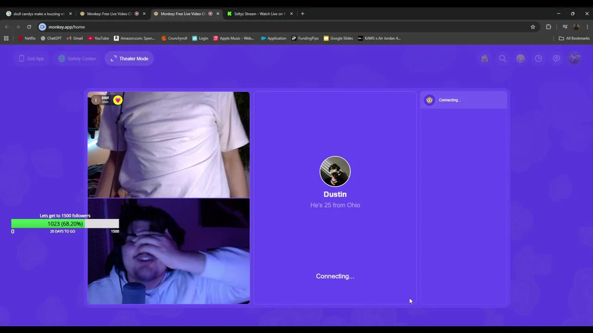
Task: Click the round coin icon in Monkey header
Action: (x=521, y=58)
